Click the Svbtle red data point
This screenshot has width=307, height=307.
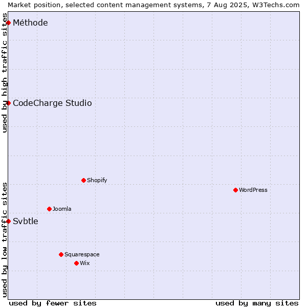[8, 222]
